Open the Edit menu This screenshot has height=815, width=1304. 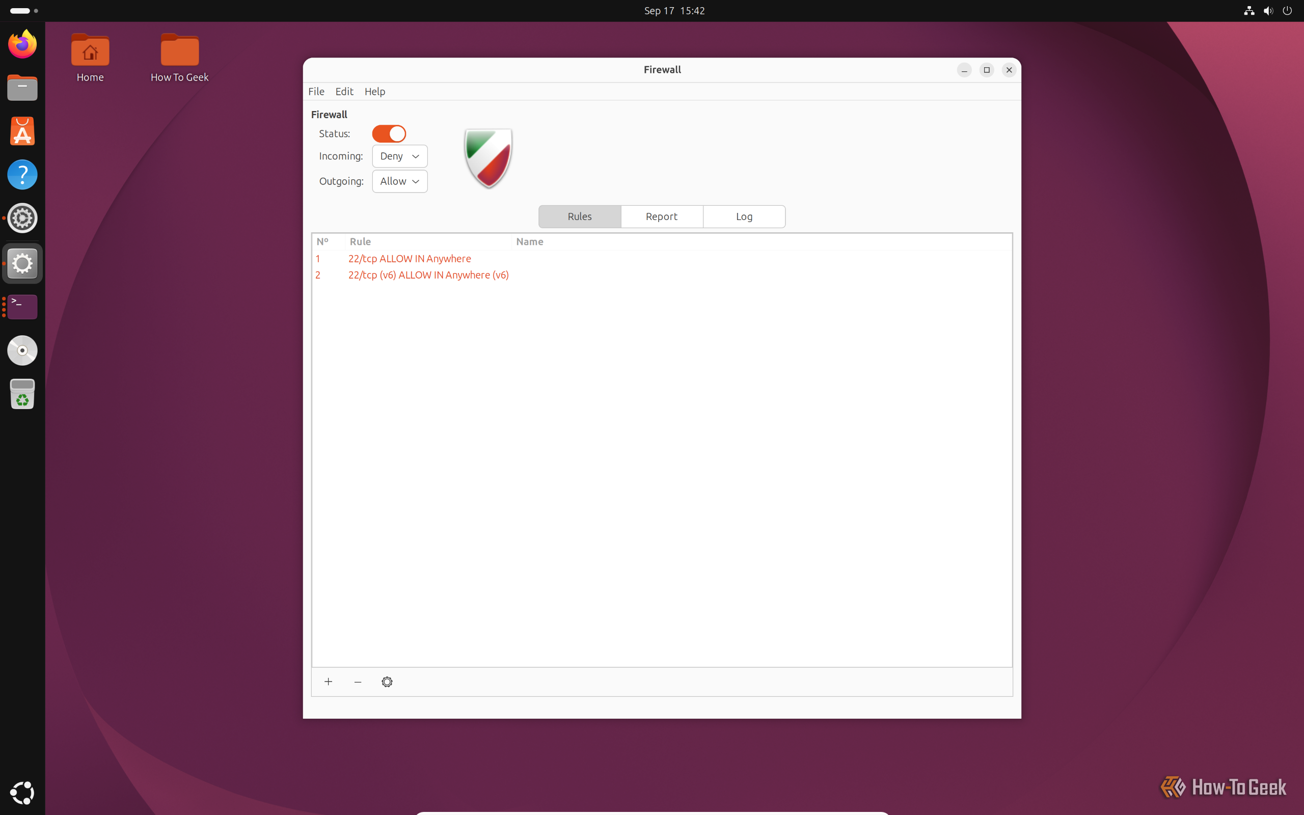tap(344, 92)
